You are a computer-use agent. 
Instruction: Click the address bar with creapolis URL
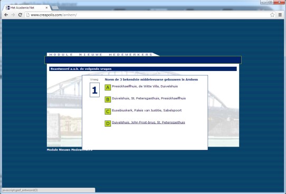(148, 15)
